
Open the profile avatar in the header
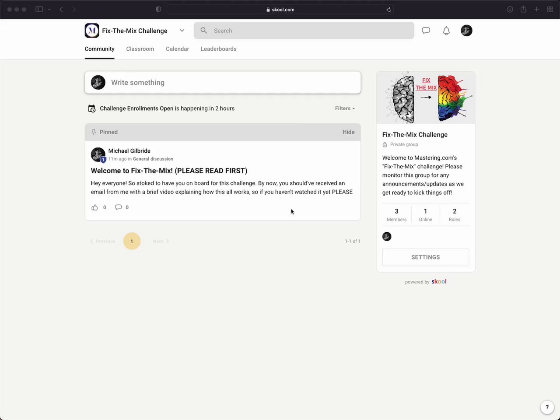coord(466,31)
